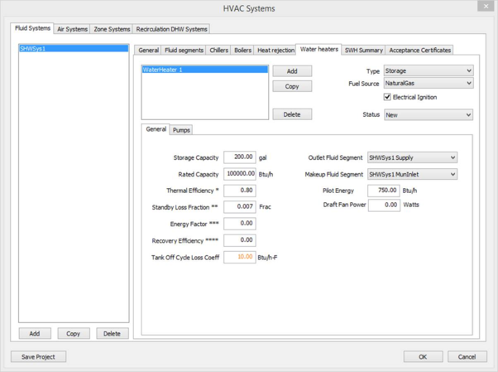The image size is (498, 372).
Task: Click the Storage Capacity input field
Action: (x=239, y=157)
